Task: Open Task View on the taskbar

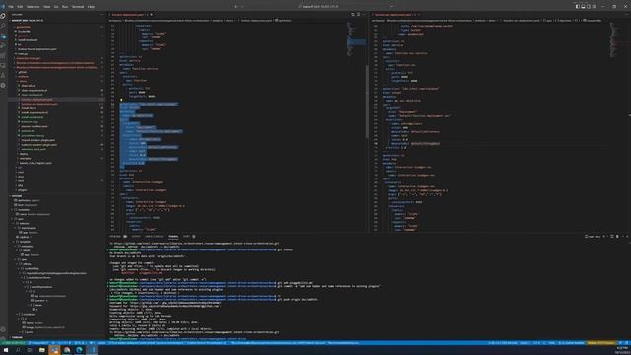Action: pyautogui.click(x=30, y=350)
